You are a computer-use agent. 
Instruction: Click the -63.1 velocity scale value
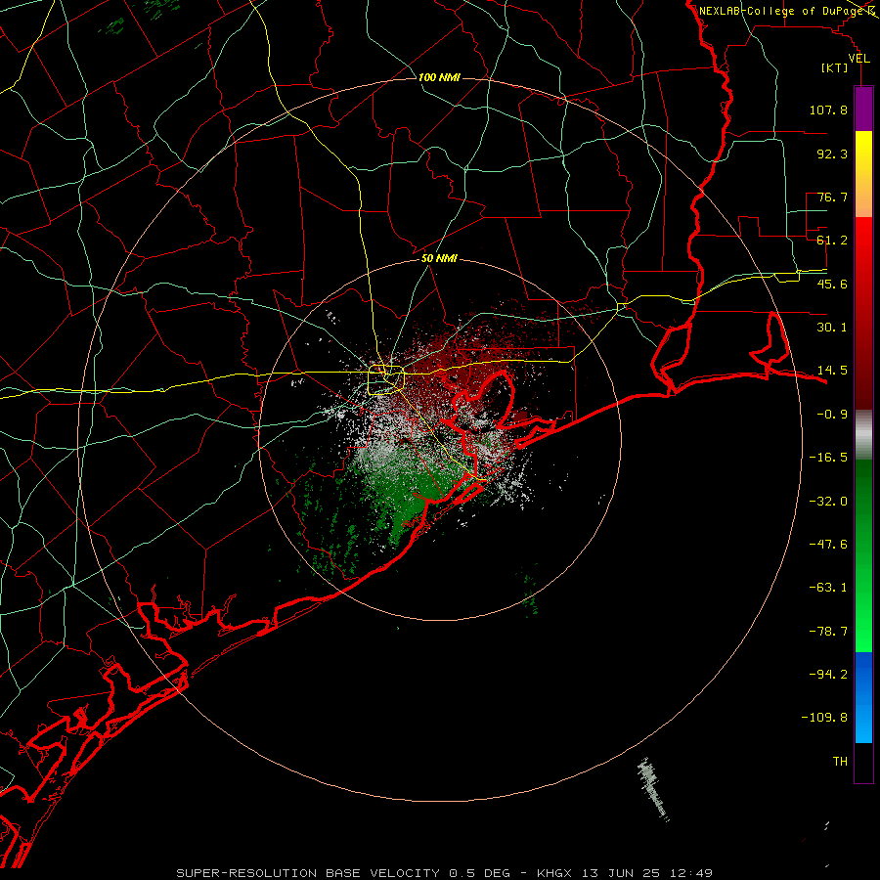click(828, 588)
